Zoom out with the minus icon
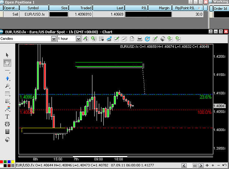The width and height of the screenshot is (229, 169). point(218,165)
